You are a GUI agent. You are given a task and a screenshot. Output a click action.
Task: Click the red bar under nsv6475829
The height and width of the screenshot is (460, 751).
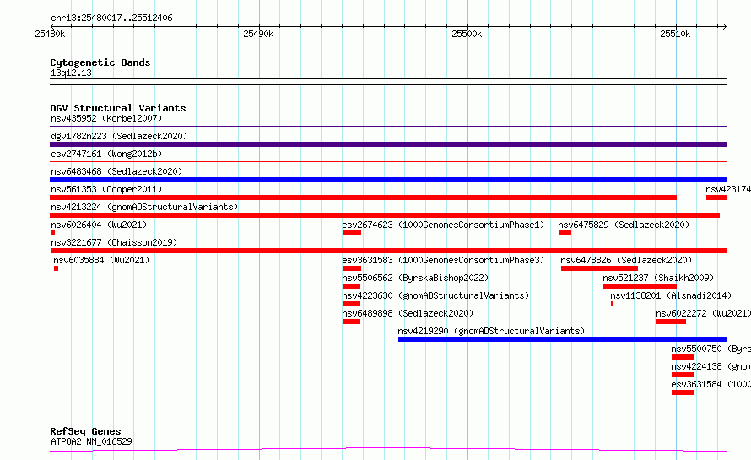[565, 233]
